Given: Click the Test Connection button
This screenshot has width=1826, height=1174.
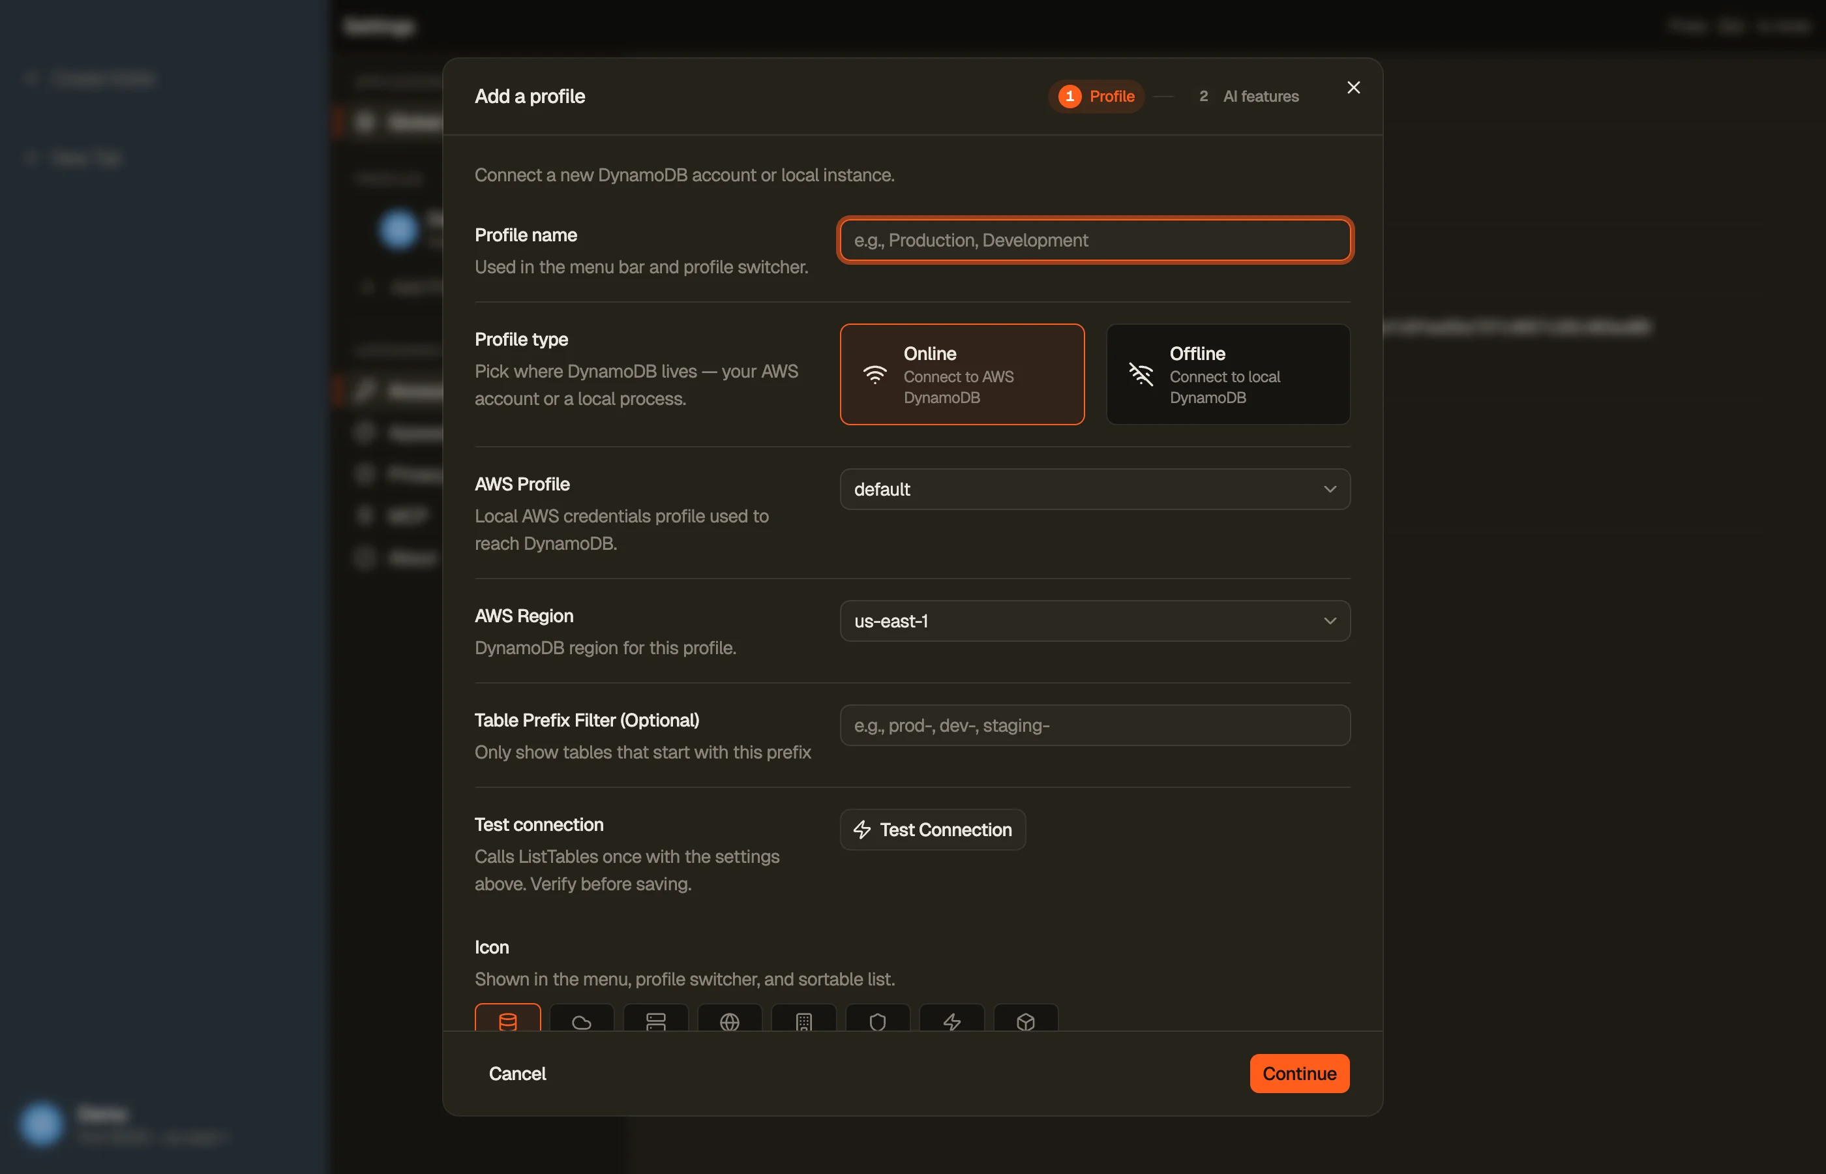Looking at the screenshot, I should pyautogui.click(x=932, y=830).
